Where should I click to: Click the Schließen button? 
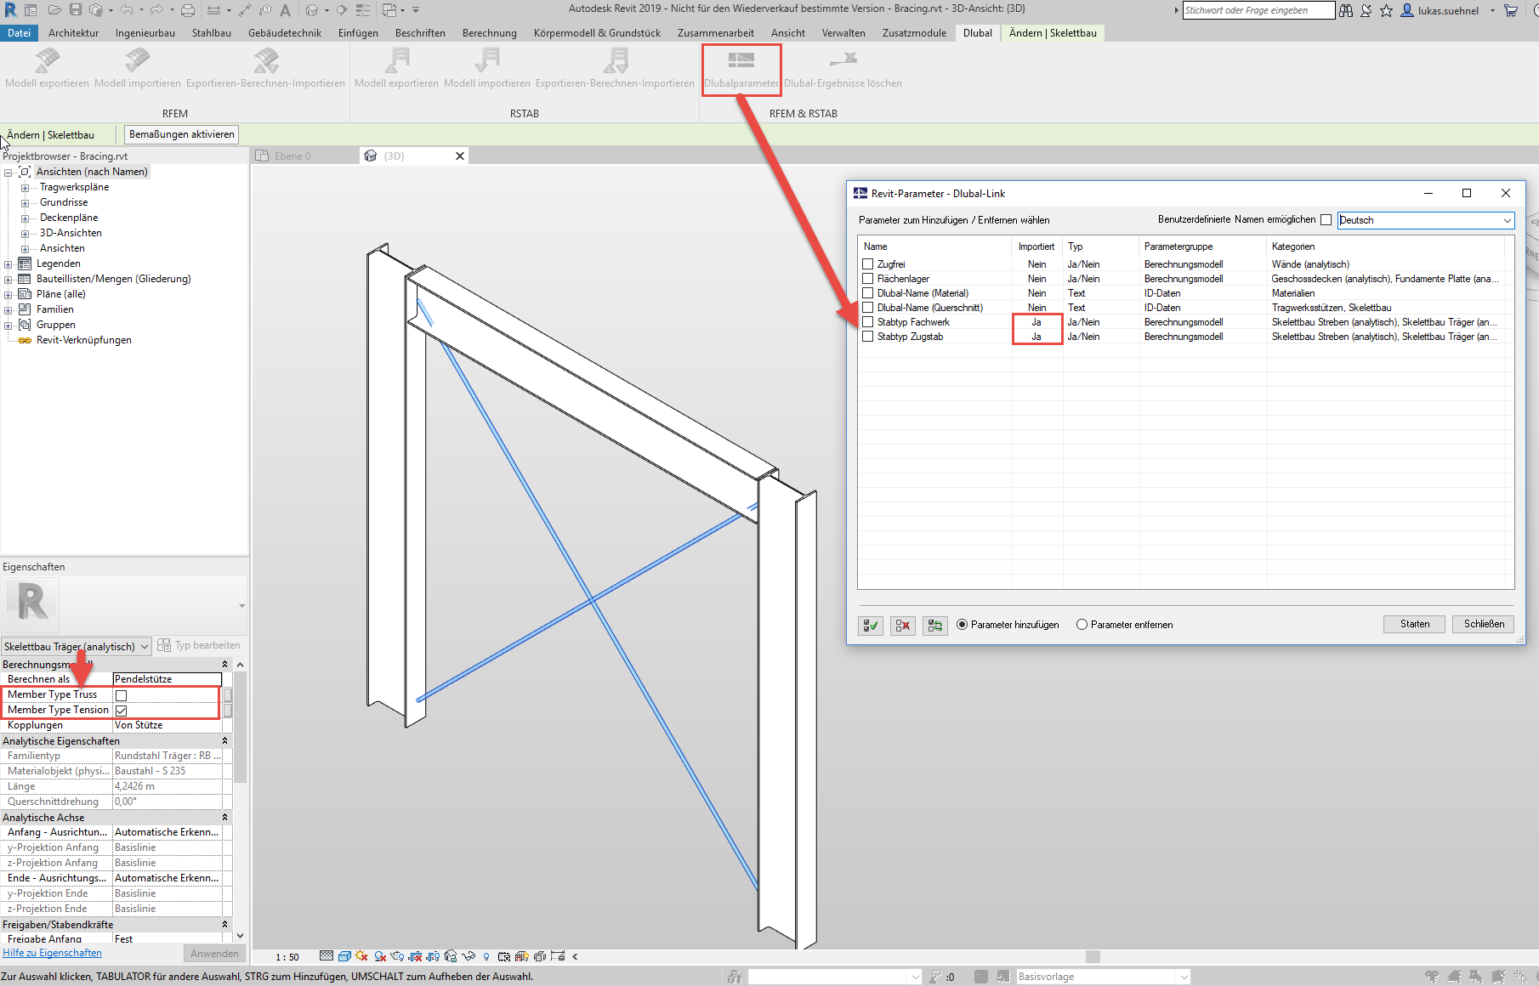(1484, 624)
